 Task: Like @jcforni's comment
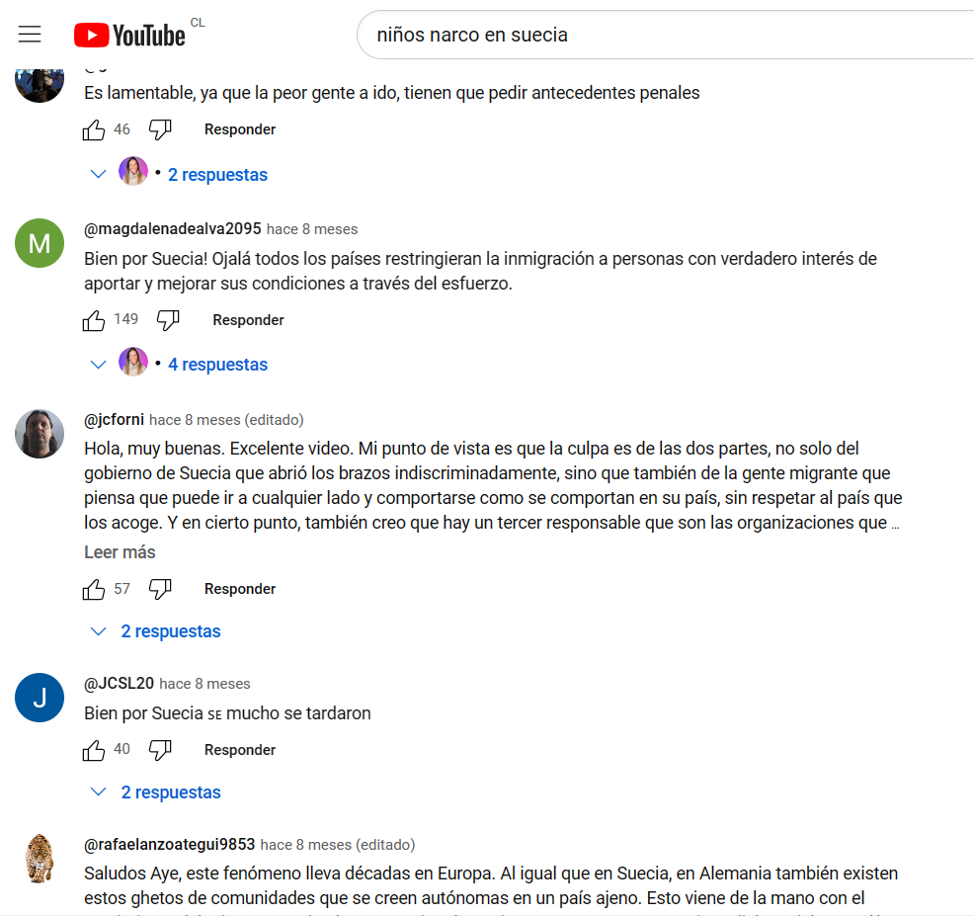(94, 589)
